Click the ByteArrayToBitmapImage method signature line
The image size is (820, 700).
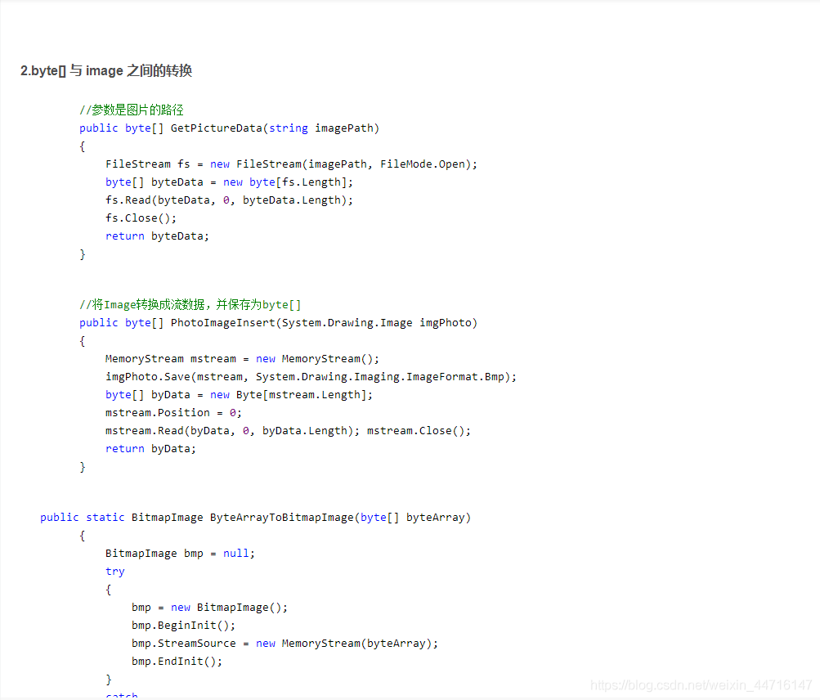(256, 518)
